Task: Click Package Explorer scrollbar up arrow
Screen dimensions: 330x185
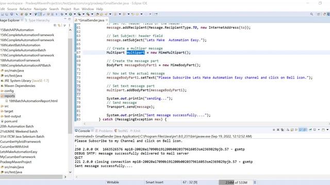Action: click(70, 30)
